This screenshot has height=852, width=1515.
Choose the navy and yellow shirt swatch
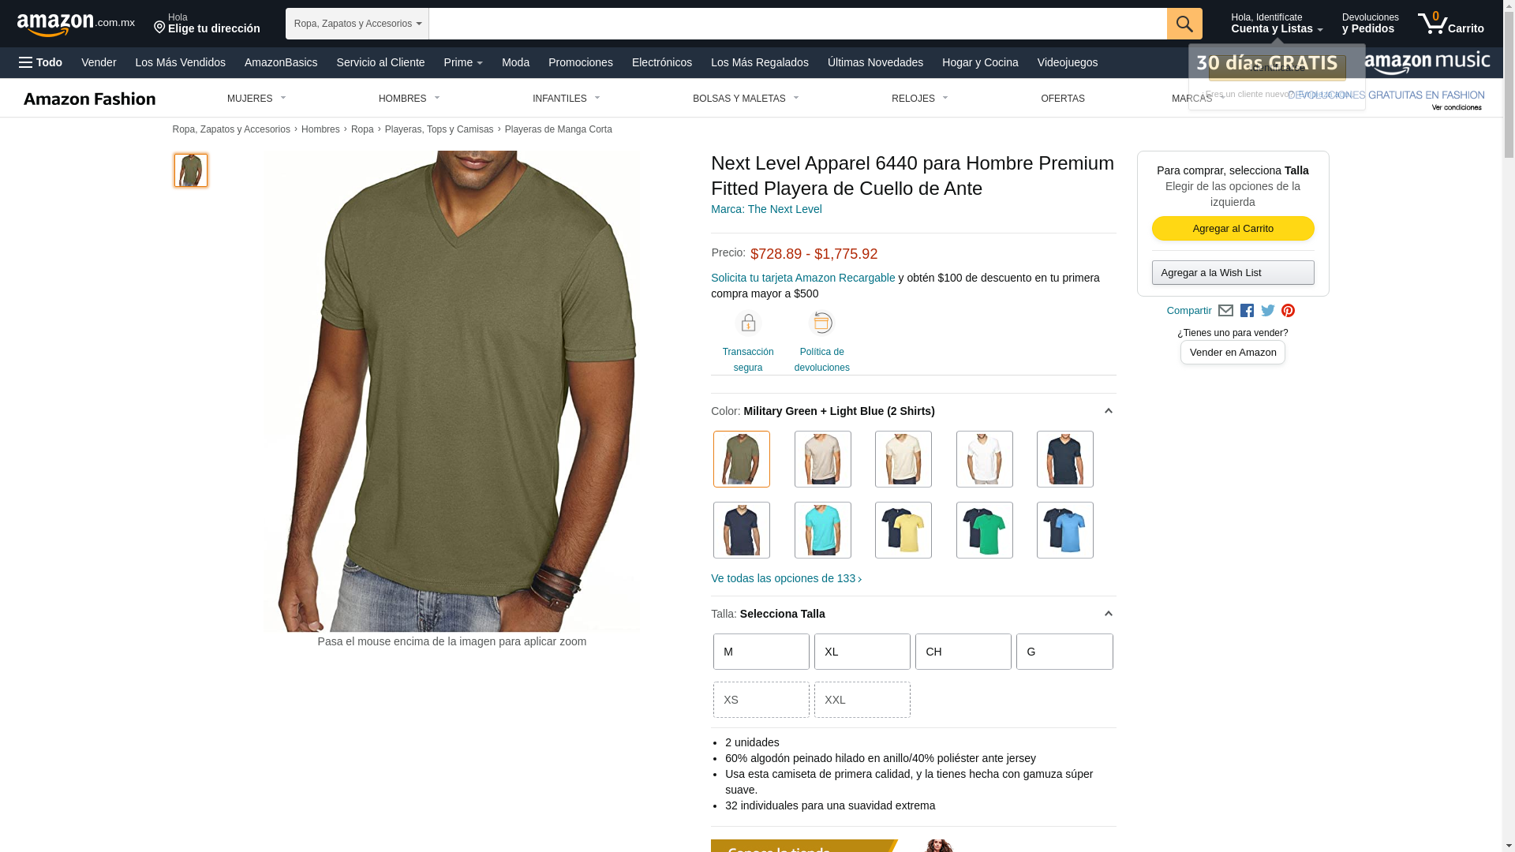(x=903, y=530)
